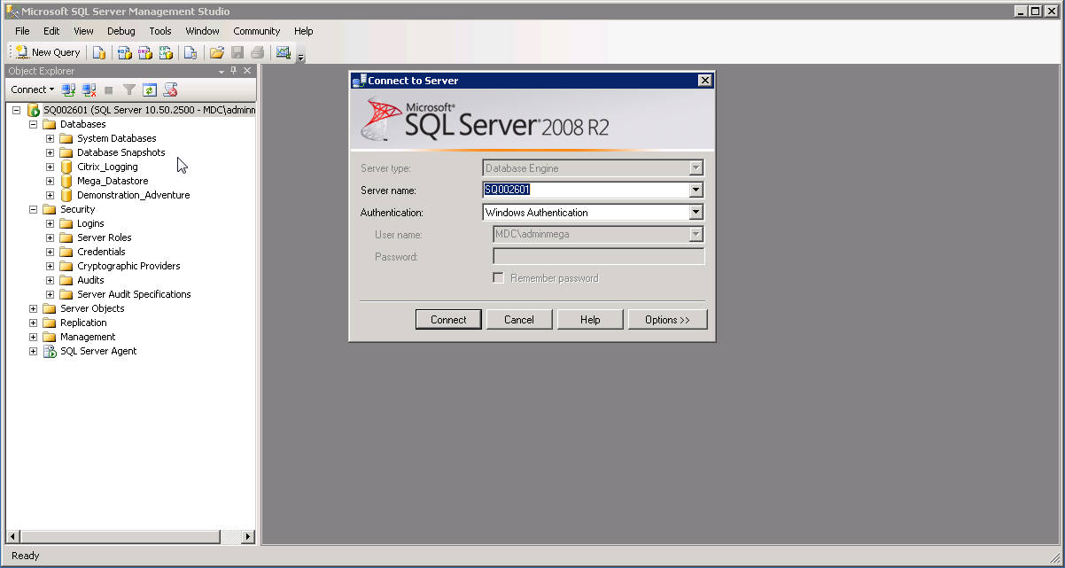Viewport: 1065px width, 568px height.
Task: Open the Authentication dropdown list
Action: pos(696,213)
